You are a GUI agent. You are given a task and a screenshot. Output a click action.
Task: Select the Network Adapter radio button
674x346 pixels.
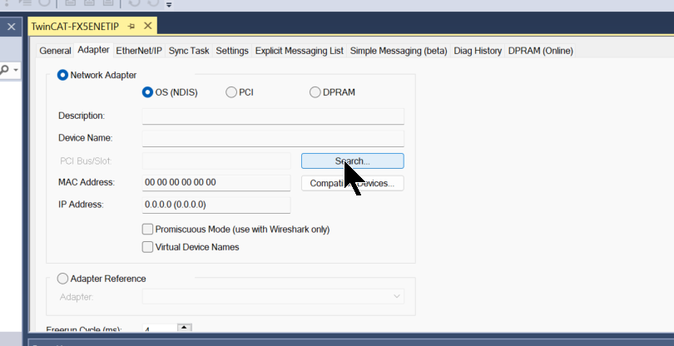click(62, 75)
